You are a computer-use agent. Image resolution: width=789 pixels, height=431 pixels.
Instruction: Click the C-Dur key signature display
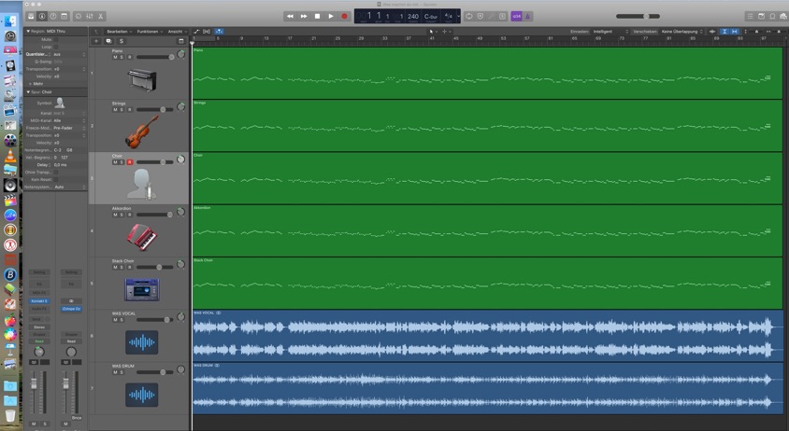click(x=431, y=16)
